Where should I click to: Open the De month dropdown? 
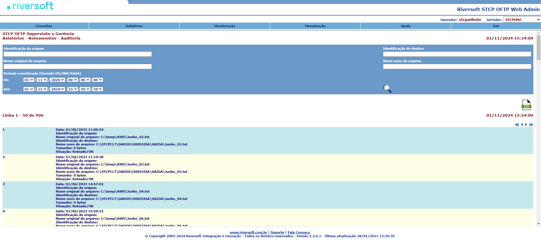pyautogui.click(x=42, y=80)
